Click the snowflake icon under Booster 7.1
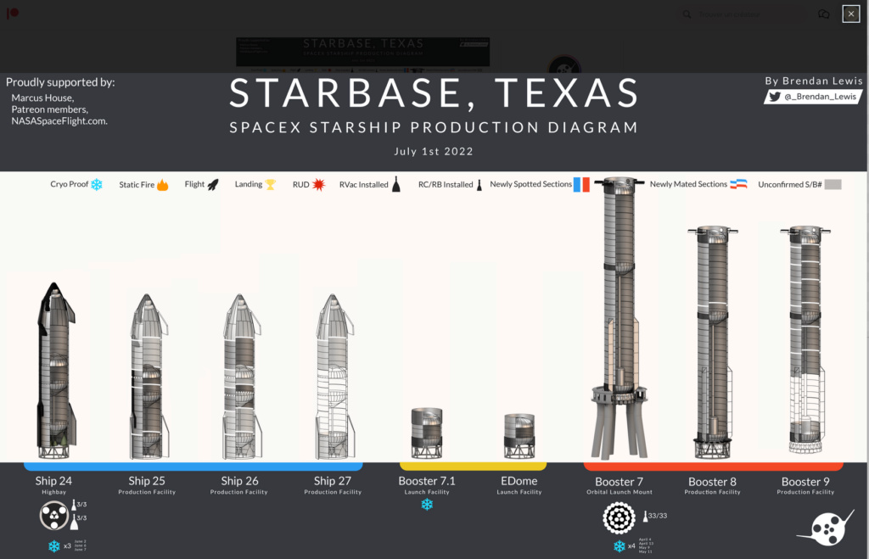The width and height of the screenshot is (869, 559). [x=427, y=505]
